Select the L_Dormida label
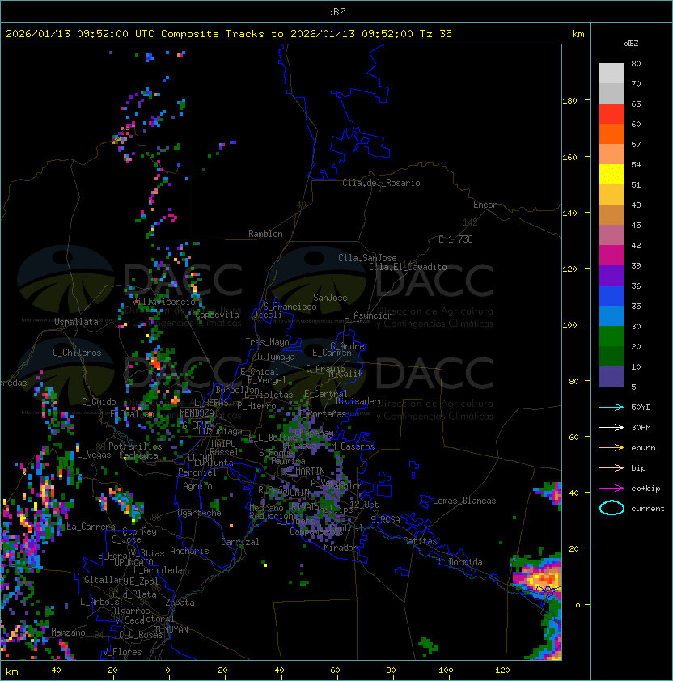The image size is (673, 681). (460, 562)
